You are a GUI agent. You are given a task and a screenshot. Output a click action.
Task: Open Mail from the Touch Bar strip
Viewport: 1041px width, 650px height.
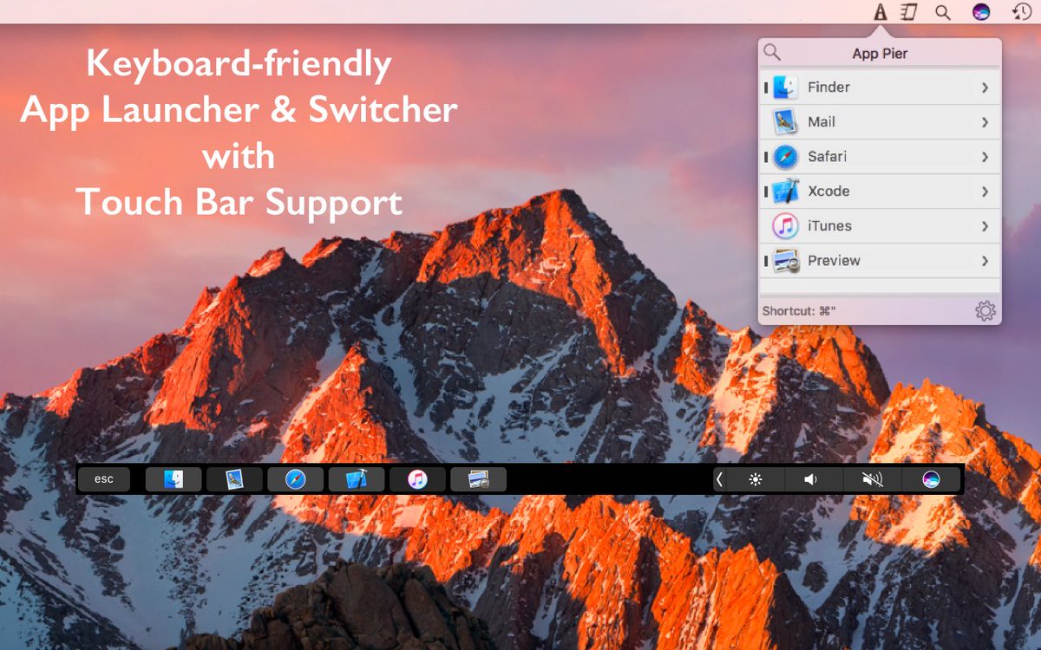click(x=234, y=478)
